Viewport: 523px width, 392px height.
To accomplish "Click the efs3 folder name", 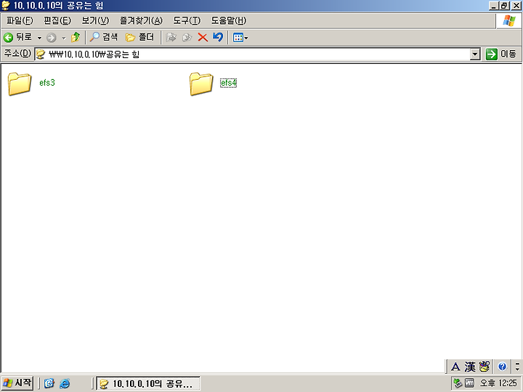I will point(47,83).
